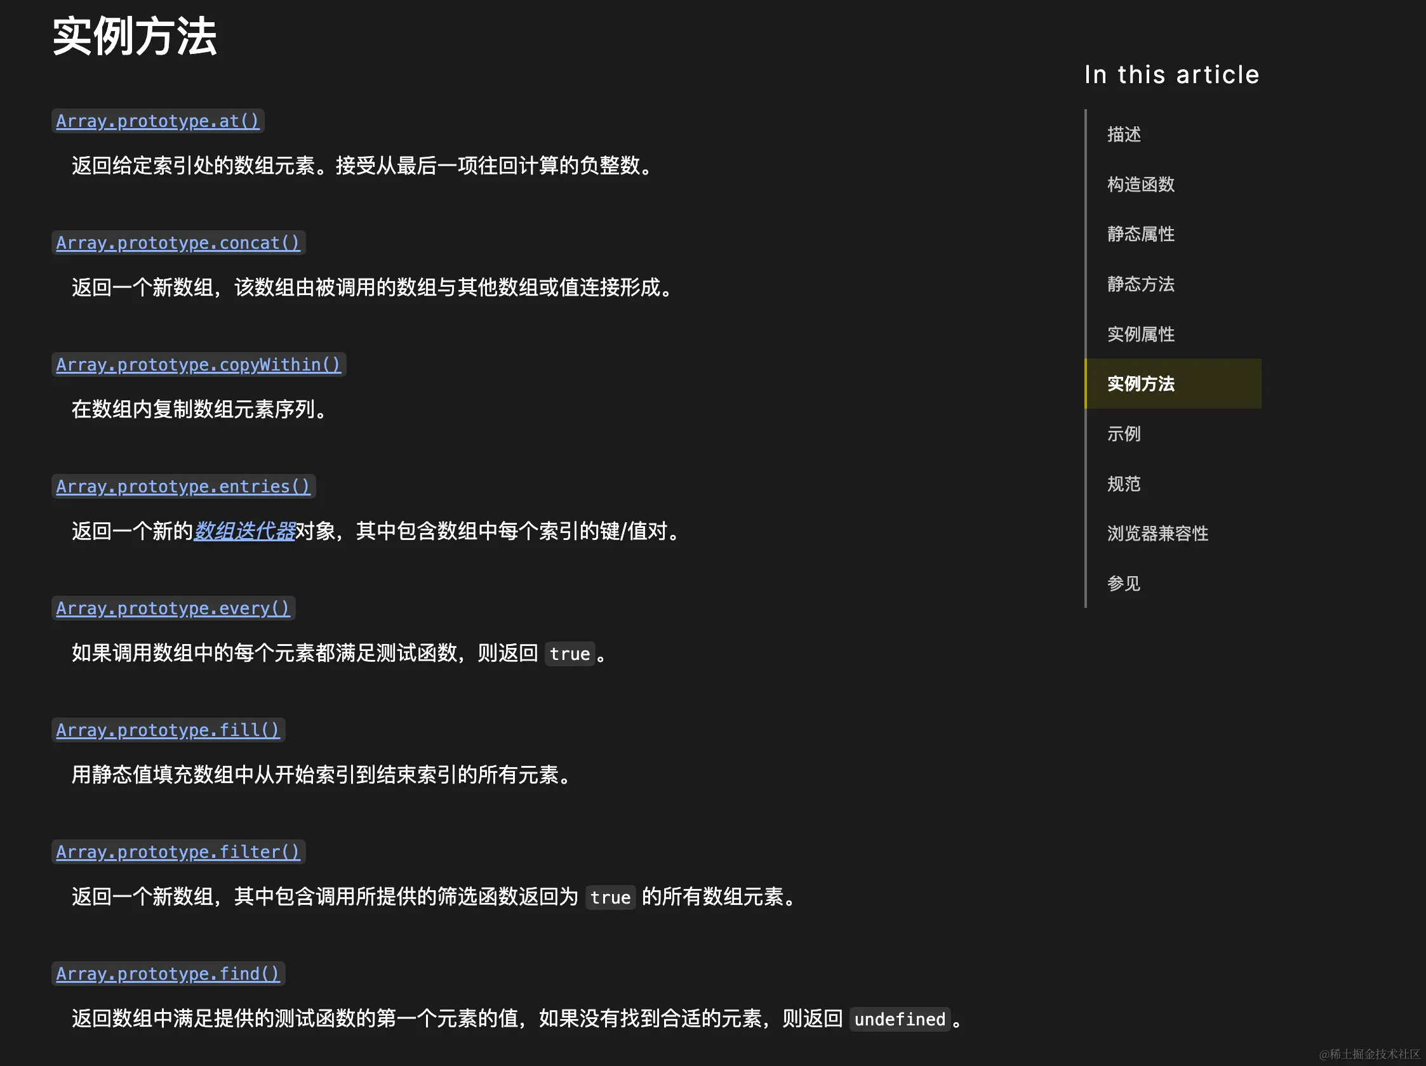Jump to 参见 section in sidebar
1426x1066 pixels.
(x=1124, y=584)
